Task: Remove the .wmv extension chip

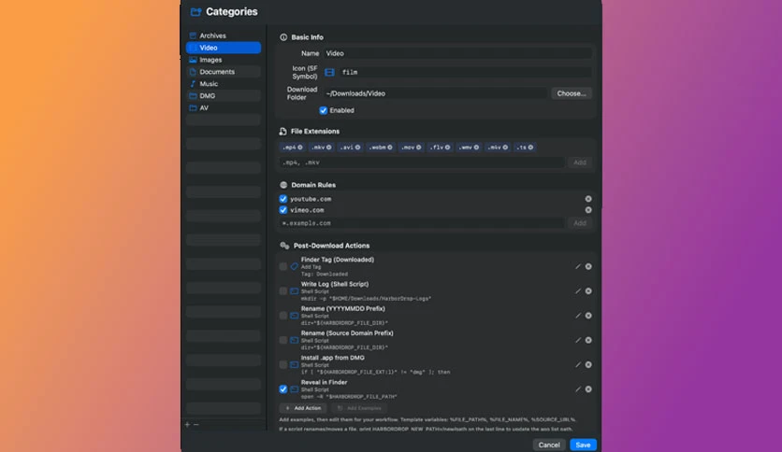Action: [x=476, y=148]
